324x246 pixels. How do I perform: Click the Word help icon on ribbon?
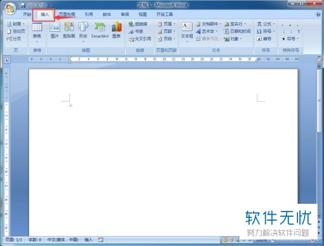point(318,14)
